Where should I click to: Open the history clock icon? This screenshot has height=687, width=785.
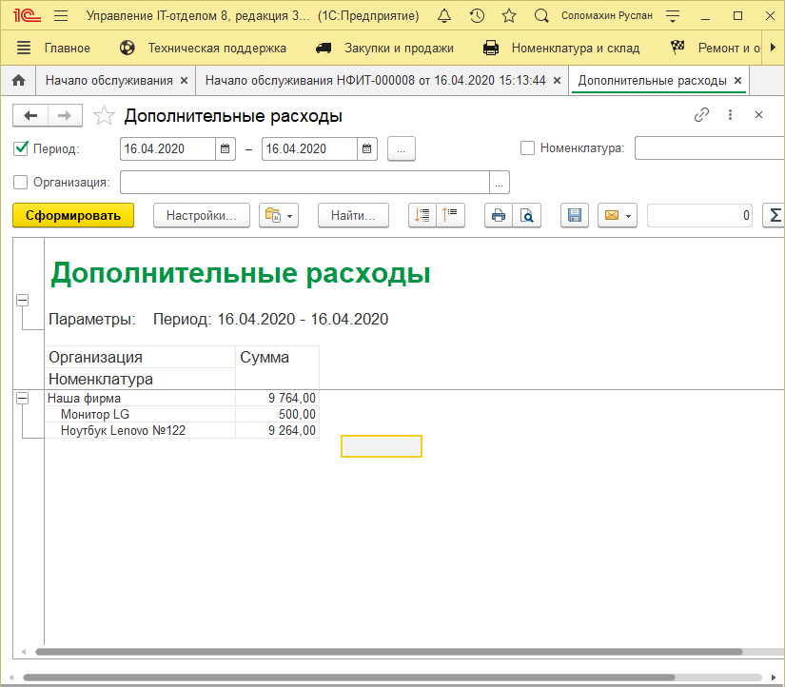point(477,16)
